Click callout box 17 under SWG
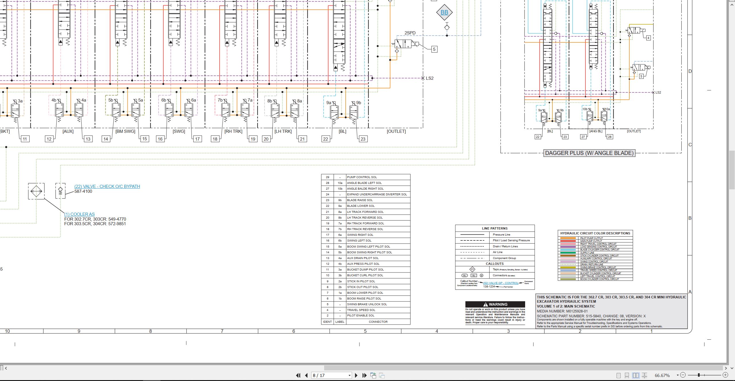The width and height of the screenshot is (735, 381). point(197,139)
